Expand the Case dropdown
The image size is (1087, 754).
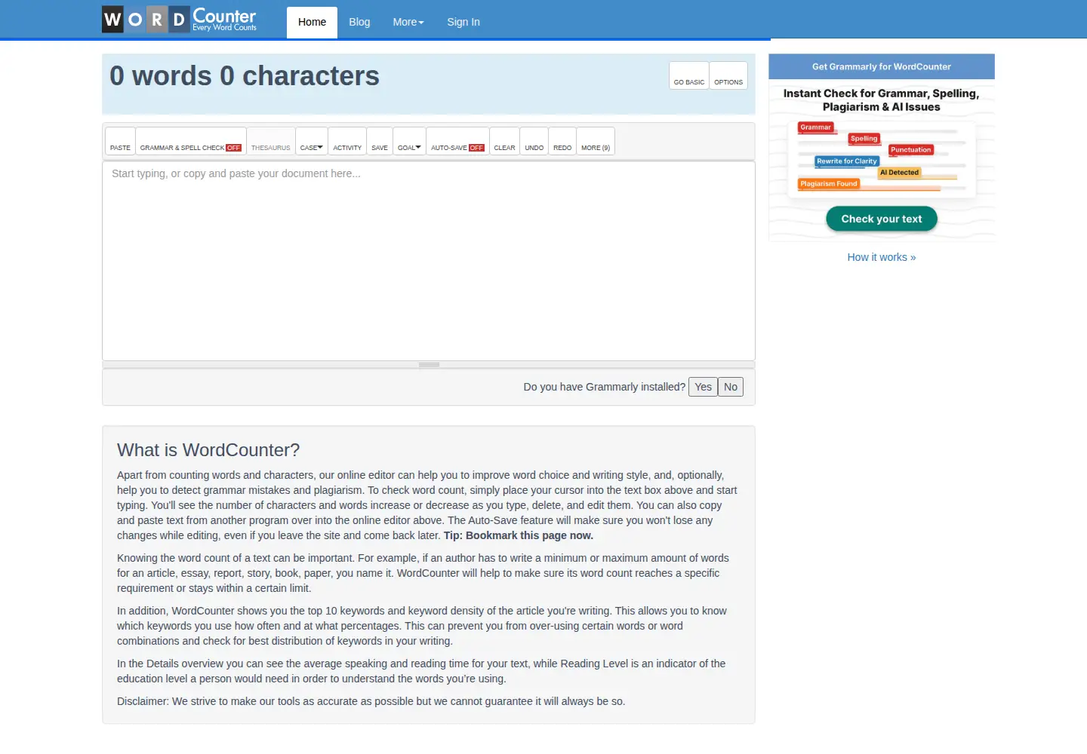[x=312, y=141]
